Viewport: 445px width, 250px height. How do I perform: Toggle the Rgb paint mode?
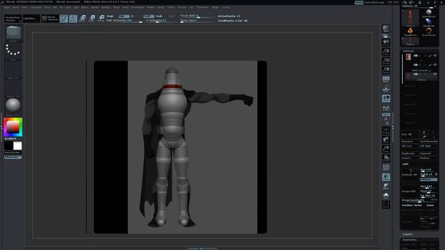pos(124,16)
